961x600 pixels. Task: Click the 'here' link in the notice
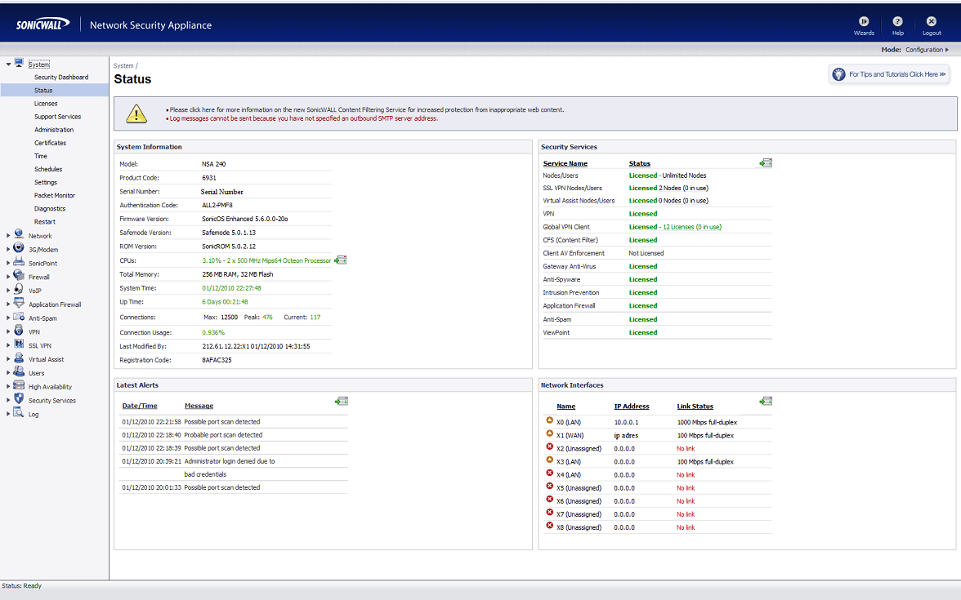pos(208,109)
